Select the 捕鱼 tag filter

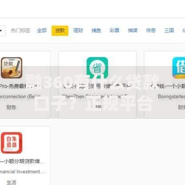pos(96,30)
